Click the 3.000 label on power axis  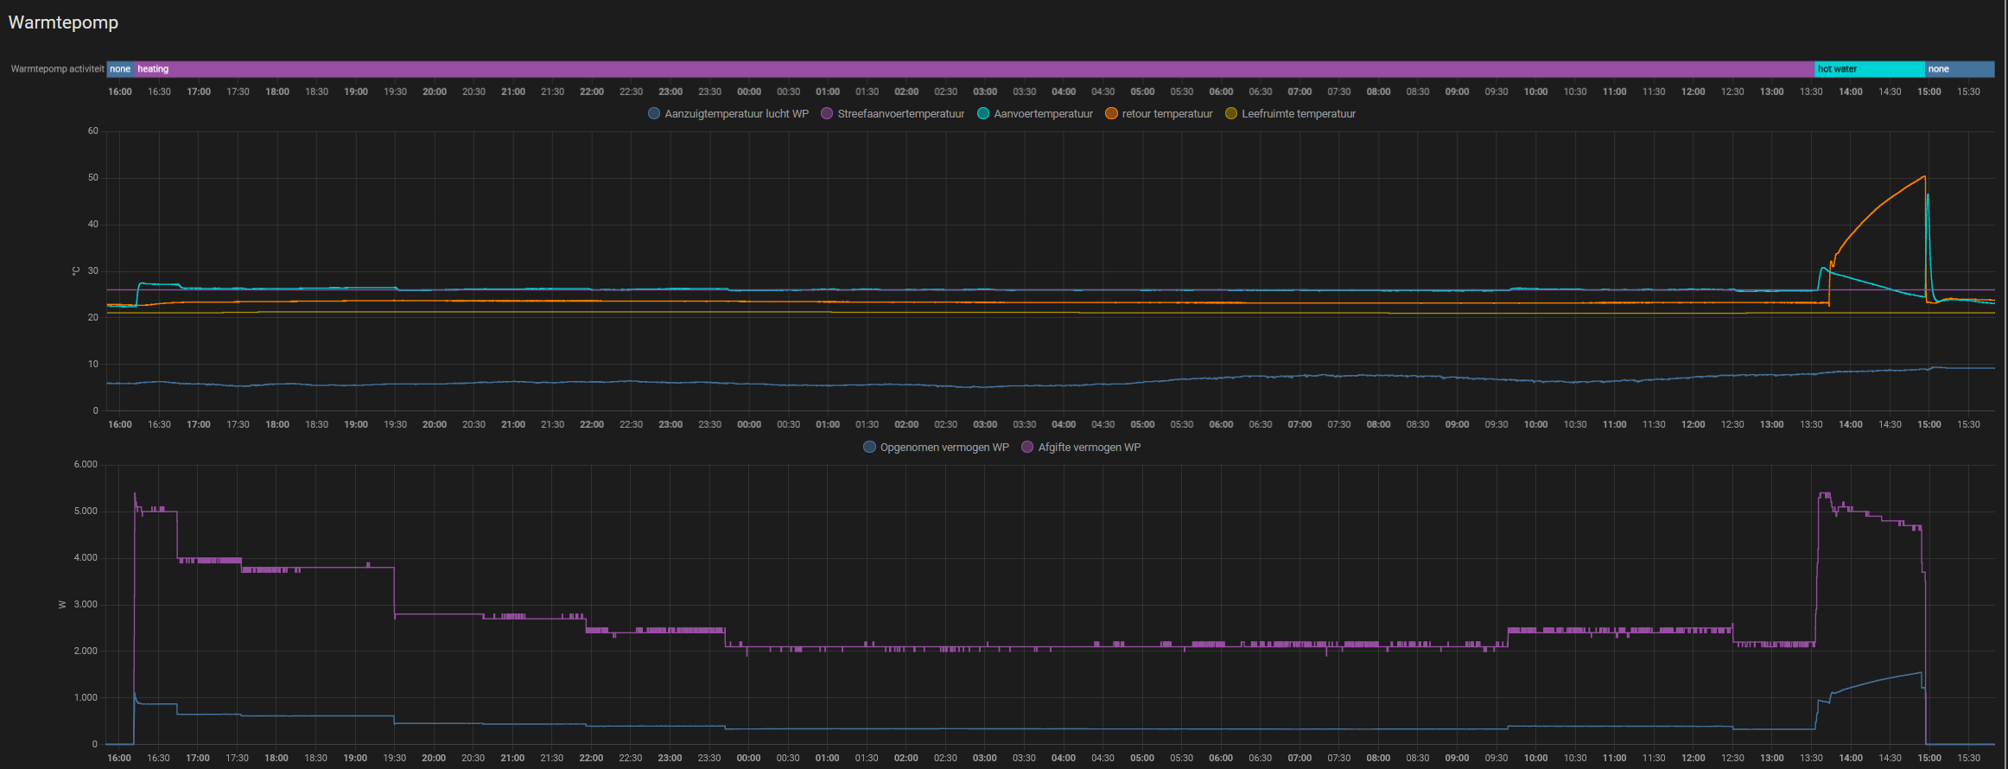click(86, 605)
